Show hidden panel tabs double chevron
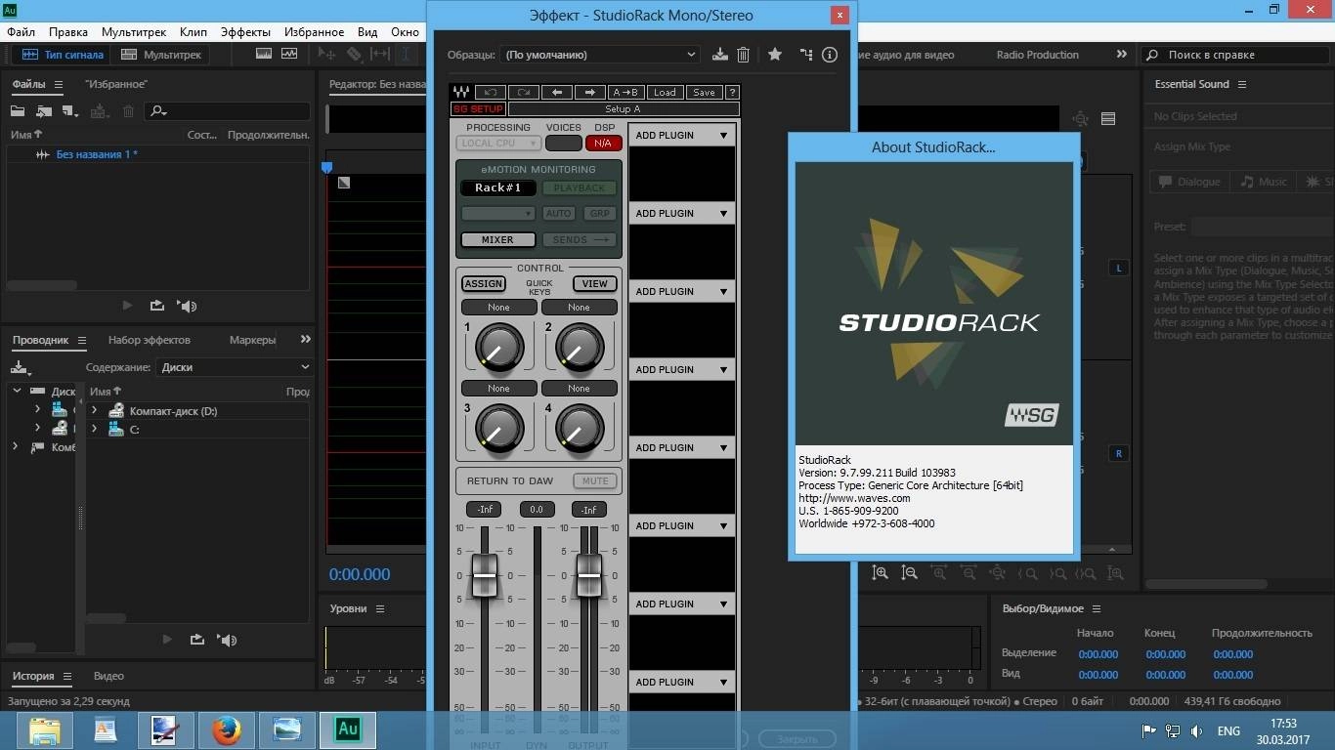The height and width of the screenshot is (750, 1335). click(x=305, y=339)
